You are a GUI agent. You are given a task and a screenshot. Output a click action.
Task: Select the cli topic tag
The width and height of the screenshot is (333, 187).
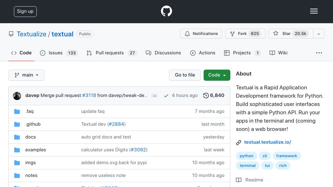point(265,156)
